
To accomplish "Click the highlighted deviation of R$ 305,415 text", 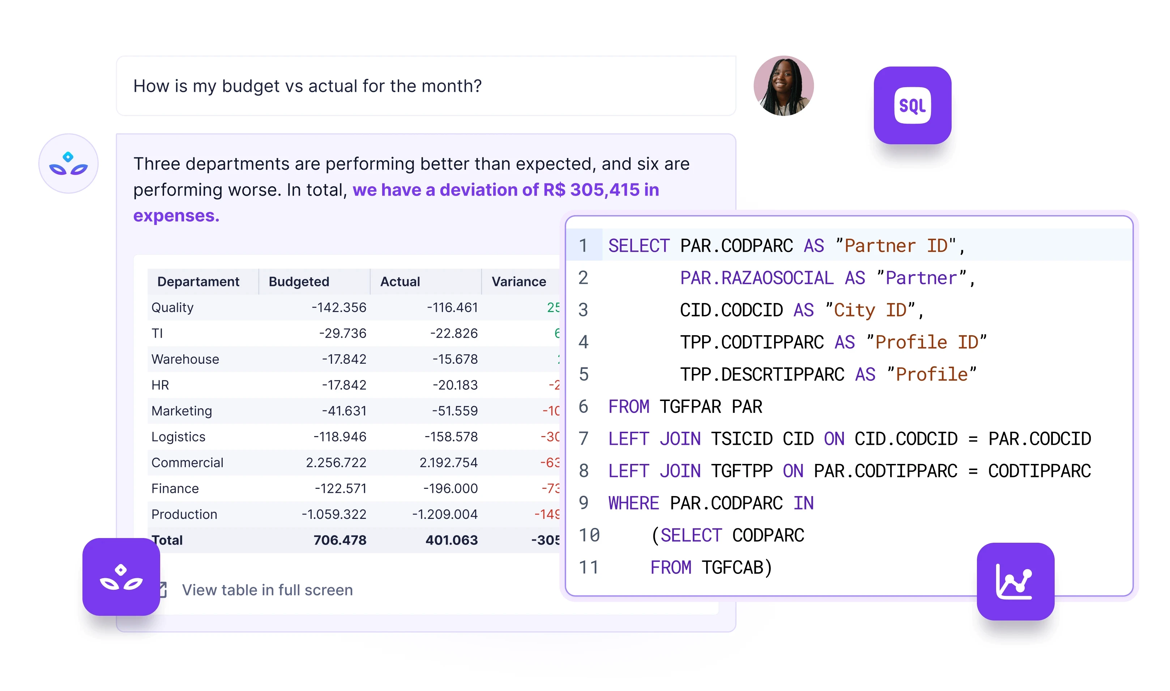I will click(396, 202).
